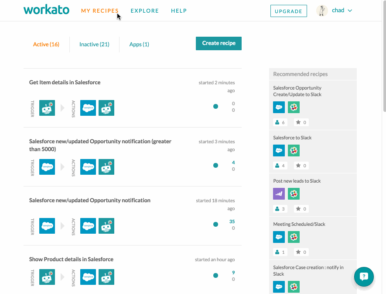Open recommended Salesforce Opportunity Create/Update to Slack

[297, 91]
